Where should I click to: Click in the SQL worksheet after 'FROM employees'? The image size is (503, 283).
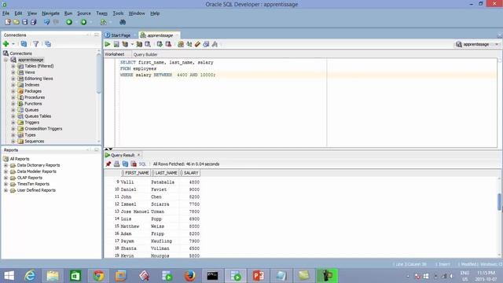coord(157,68)
